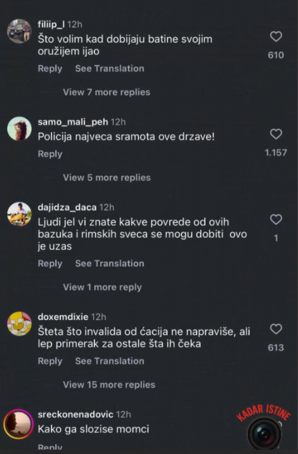Open samo_mali_peh's avatar
Screen dimensions: 298x454
pos(19,129)
